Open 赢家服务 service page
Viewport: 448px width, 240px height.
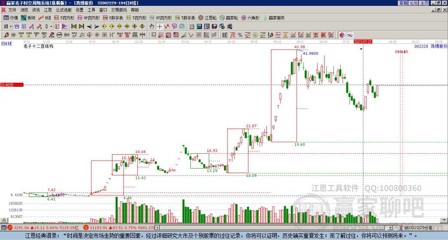274,18
